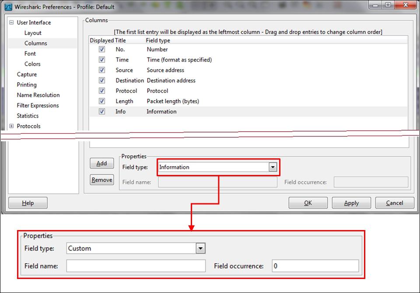Image resolution: width=420 pixels, height=293 pixels.
Task: Open Name Resolution preferences
Action: [x=38, y=95]
